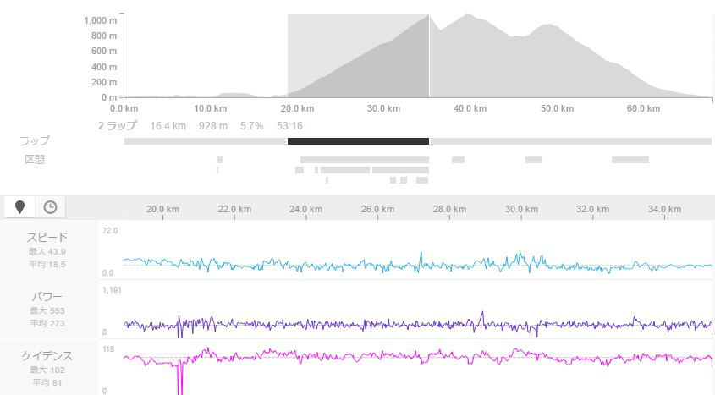Click the ケイデンス chart label
Screen dimensions: 715x395
pos(47,356)
